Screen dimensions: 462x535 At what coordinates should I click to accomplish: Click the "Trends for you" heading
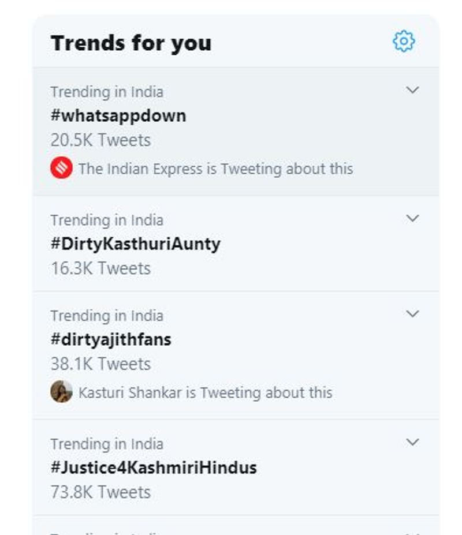131,43
